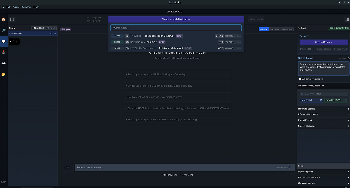Switch message view to plaintext
Image resolution: width=350 pixels, height=188 pixels.
[264, 29]
